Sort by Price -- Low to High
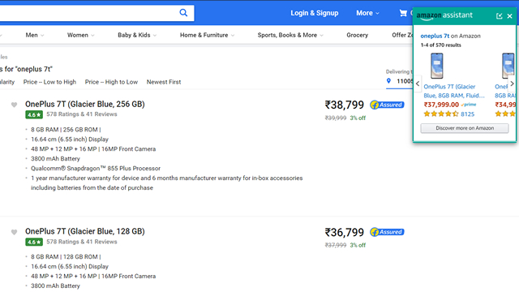The height and width of the screenshot is (292, 519). [x=49, y=82]
